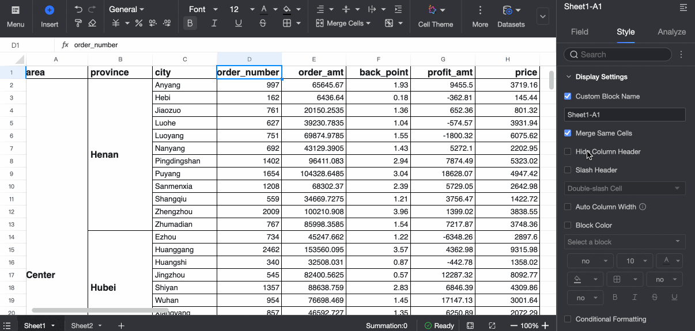Toggle strikethrough in the main toolbar
The image size is (695, 331).
[x=263, y=23]
